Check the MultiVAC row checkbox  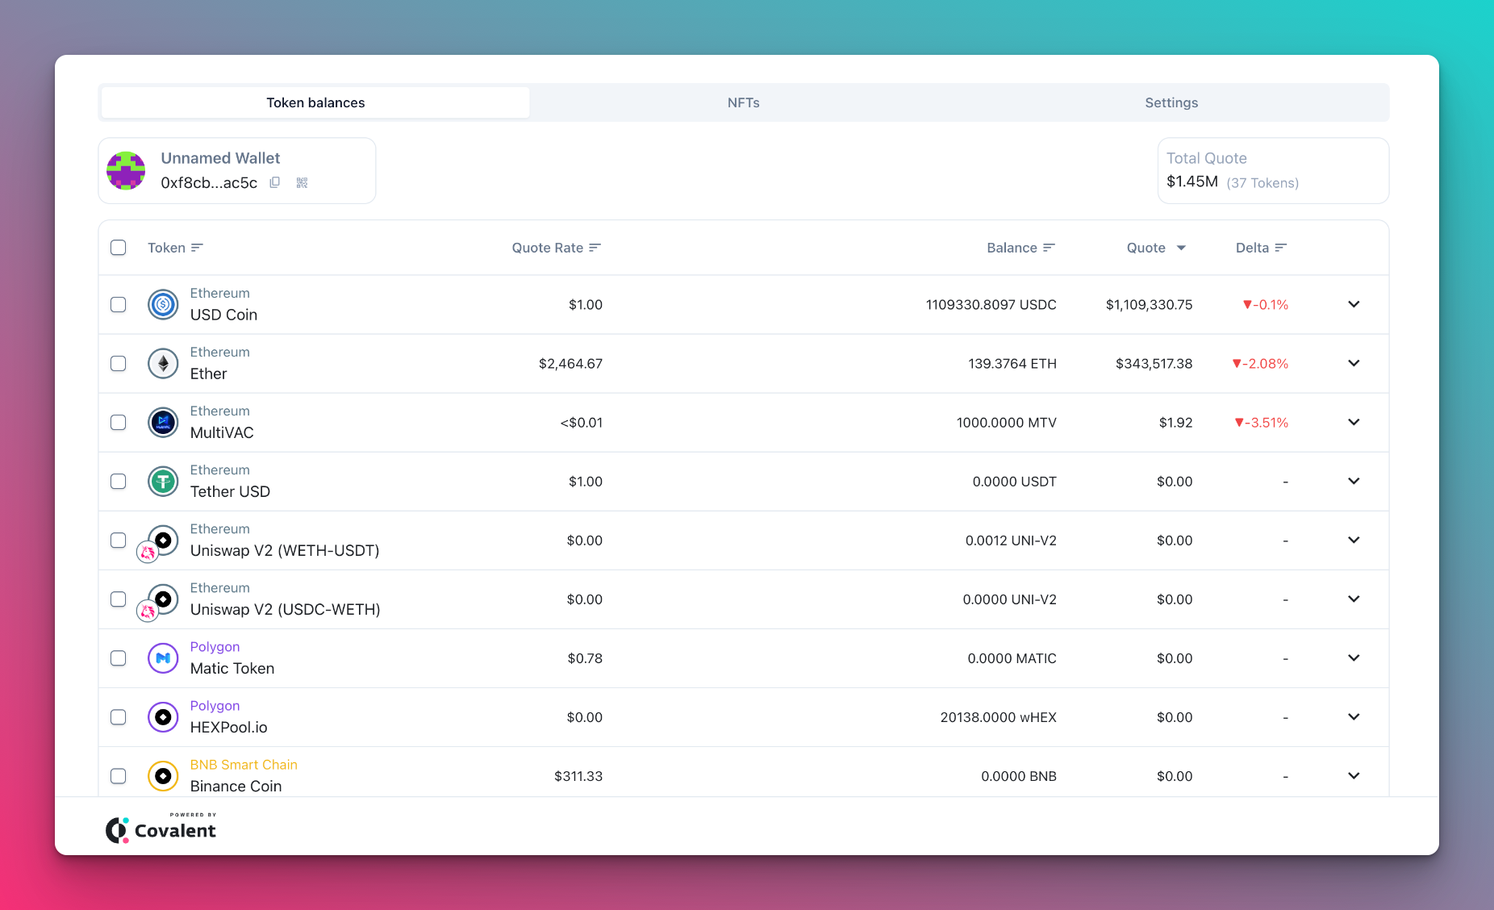tap(119, 422)
